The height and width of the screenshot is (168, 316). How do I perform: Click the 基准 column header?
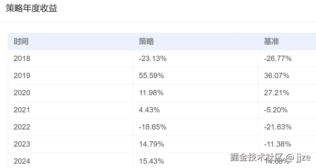tap(271, 42)
